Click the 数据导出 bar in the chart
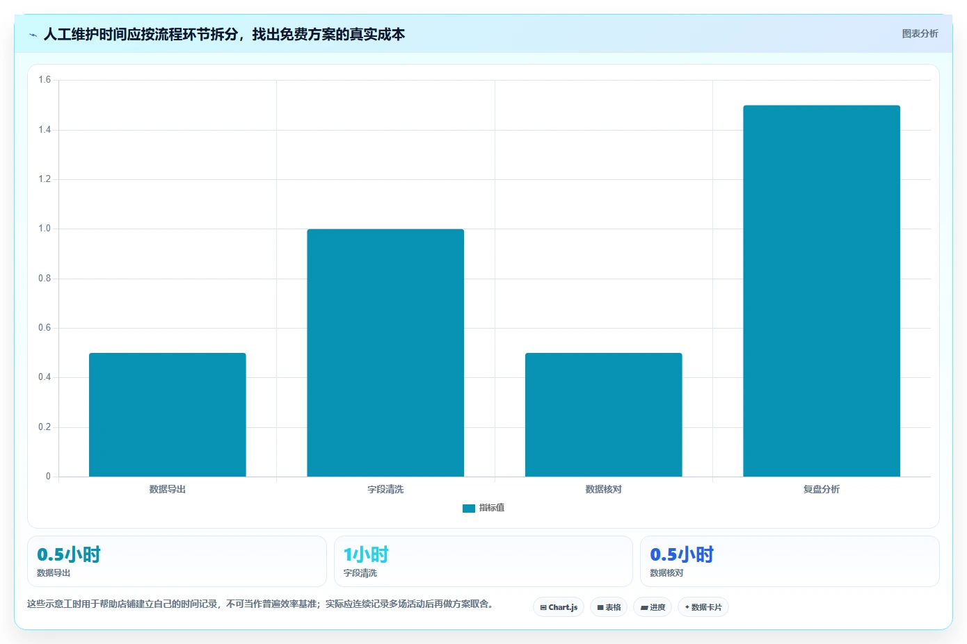967x644 pixels. point(168,415)
